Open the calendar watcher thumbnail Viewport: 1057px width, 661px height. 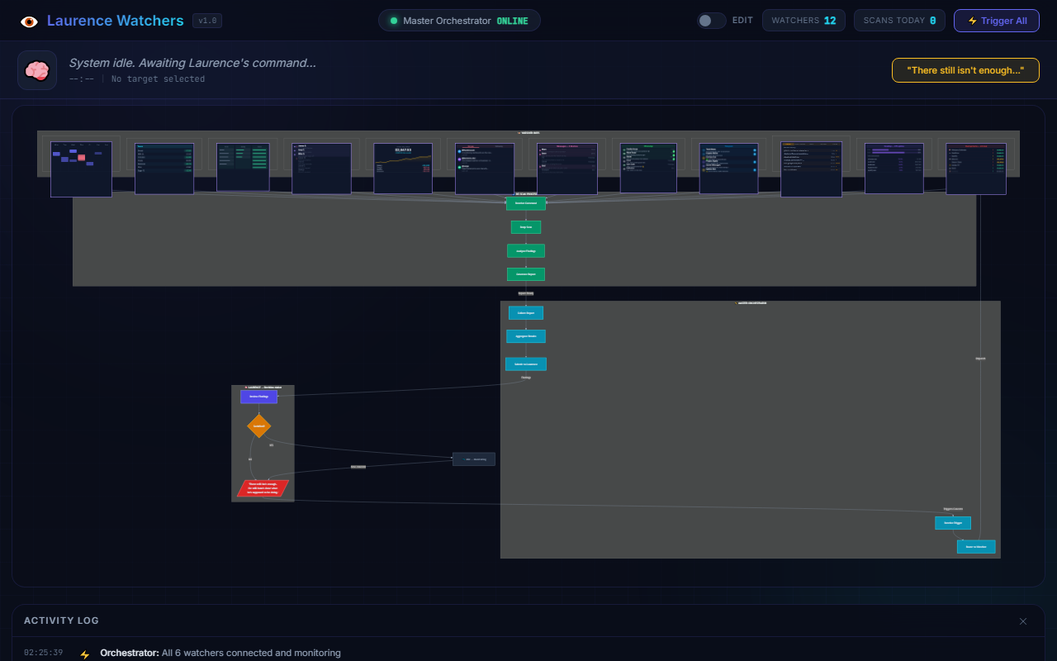click(81, 169)
